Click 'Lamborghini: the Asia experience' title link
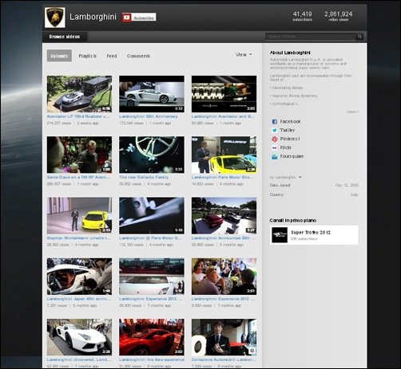Viewport: 401px width, 369px height. click(x=152, y=359)
